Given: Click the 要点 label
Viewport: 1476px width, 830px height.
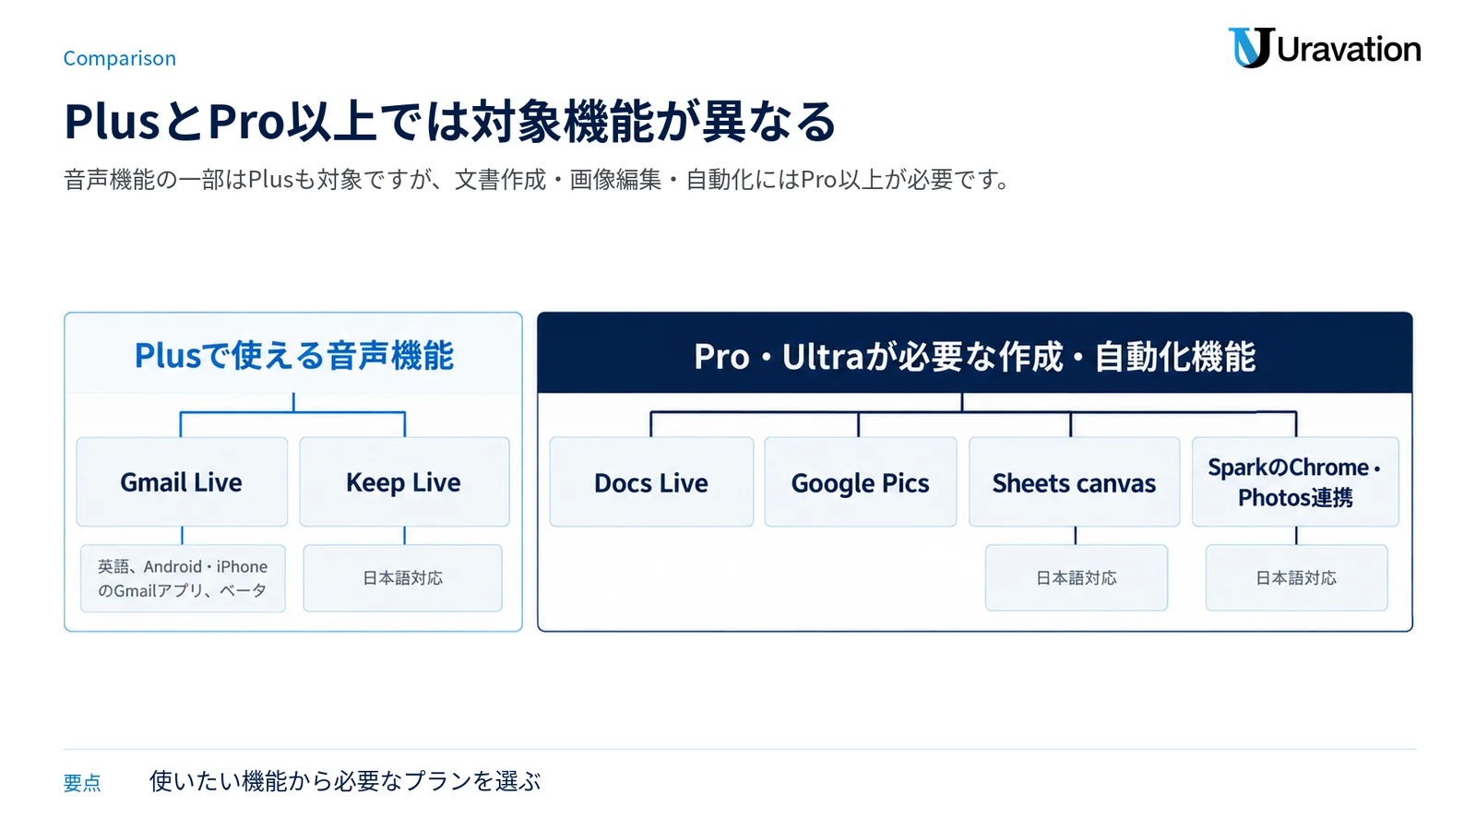Looking at the screenshot, I should tap(82, 783).
